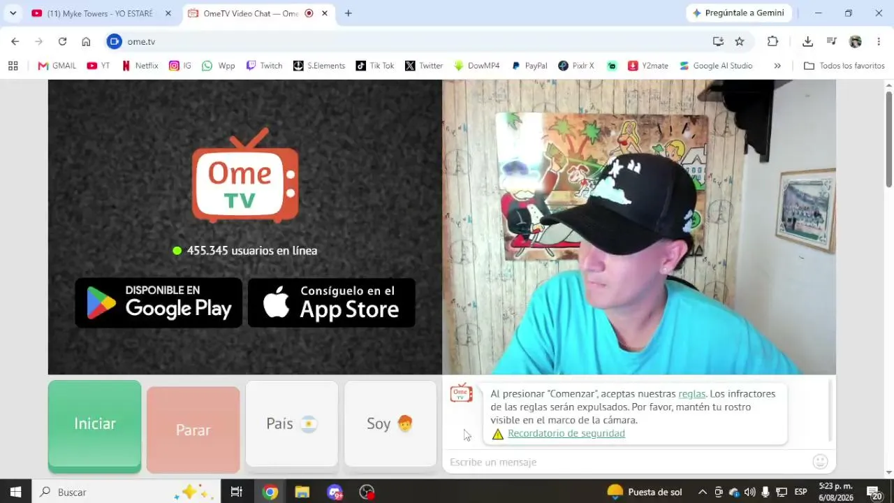Open the Y2mate bookmark
Screen dimensions: 894x503
[648, 66]
